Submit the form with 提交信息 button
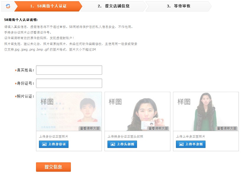Viewport: 243px width, 175px height. pyautogui.click(x=53, y=167)
